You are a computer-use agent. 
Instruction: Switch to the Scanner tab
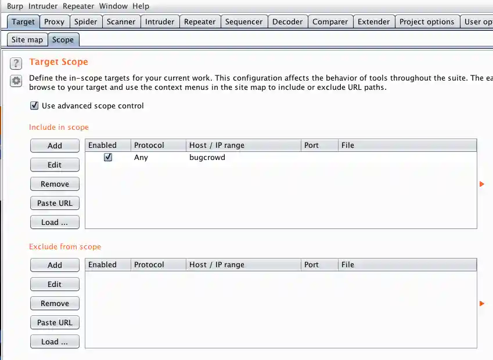click(121, 21)
